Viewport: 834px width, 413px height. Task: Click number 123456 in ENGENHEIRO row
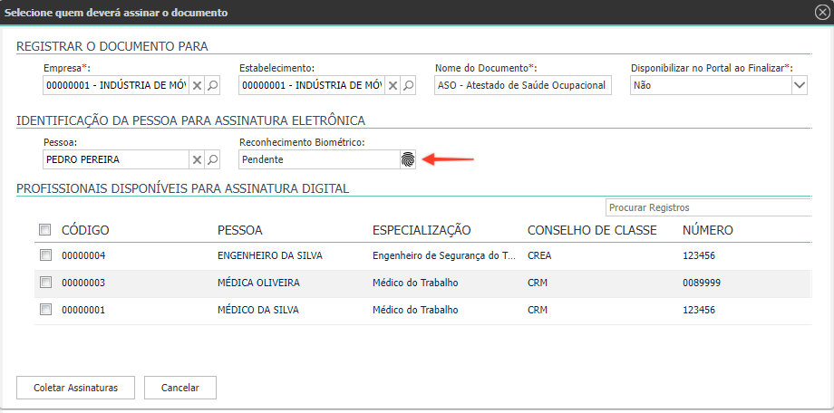coord(699,255)
